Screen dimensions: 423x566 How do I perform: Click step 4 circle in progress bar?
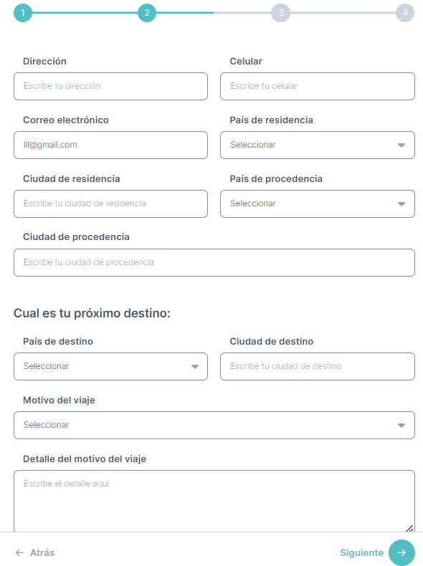(x=405, y=13)
